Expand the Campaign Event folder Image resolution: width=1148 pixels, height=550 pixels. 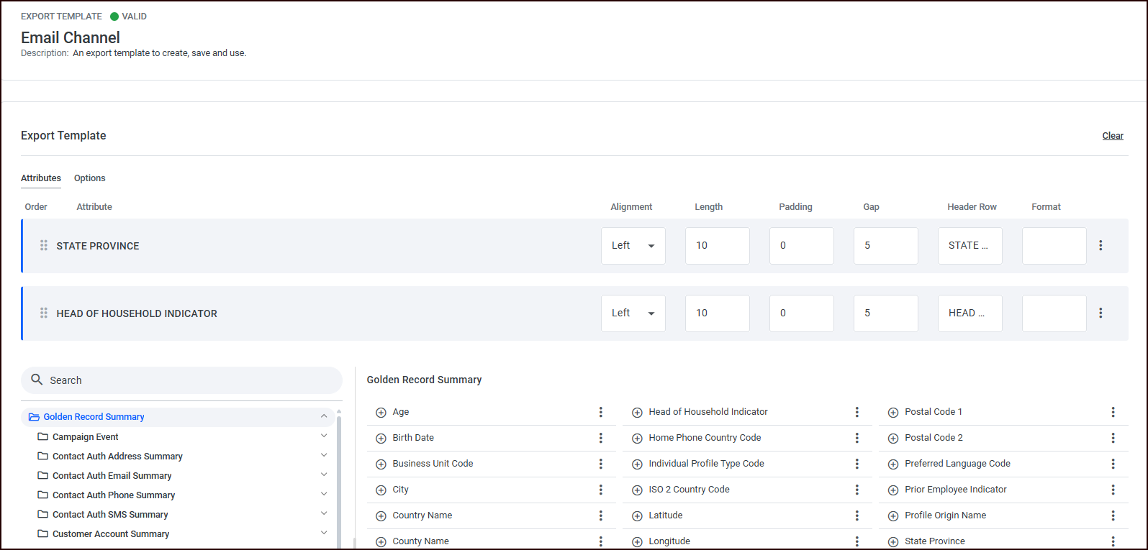pos(324,436)
